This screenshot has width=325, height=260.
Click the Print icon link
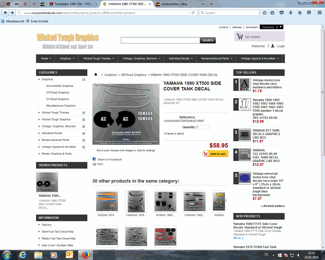click(x=94, y=164)
